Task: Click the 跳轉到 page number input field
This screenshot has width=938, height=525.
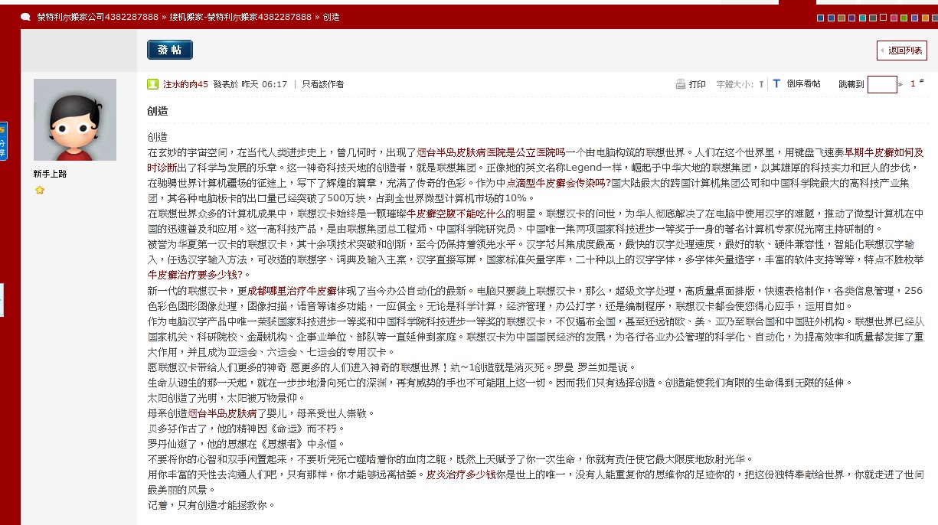Action: click(882, 84)
